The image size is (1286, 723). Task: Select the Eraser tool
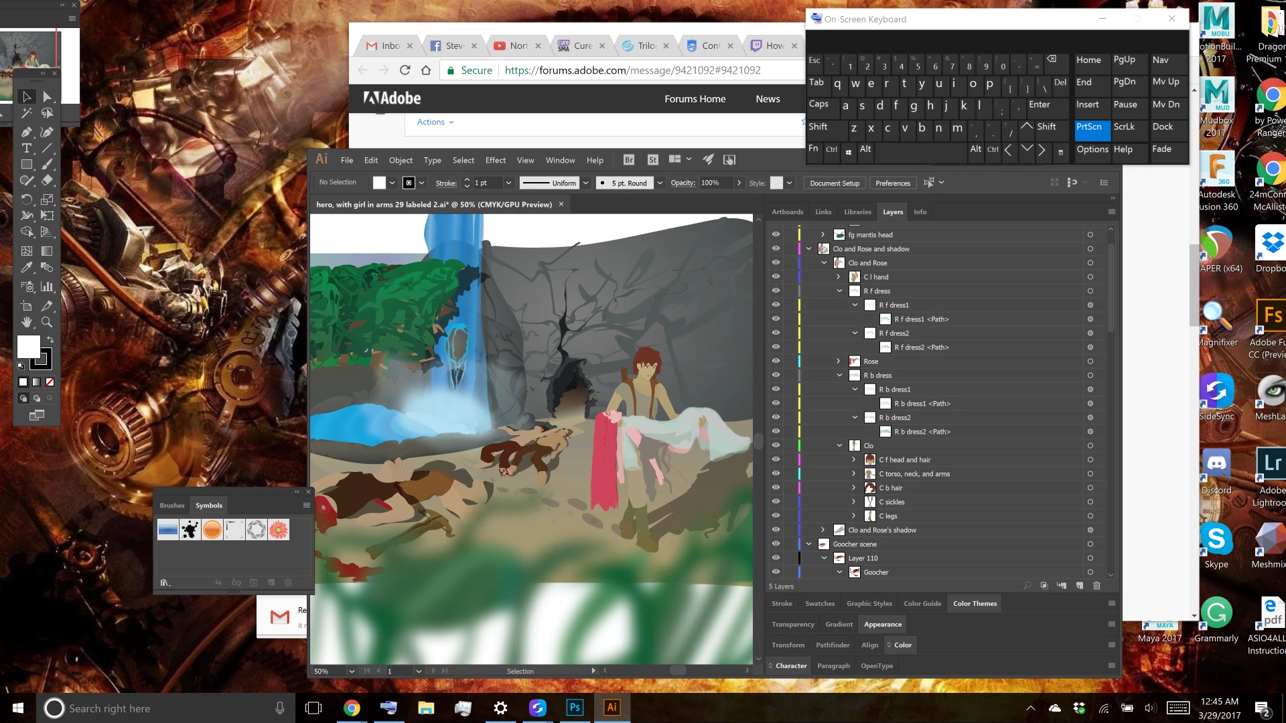pos(47,181)
